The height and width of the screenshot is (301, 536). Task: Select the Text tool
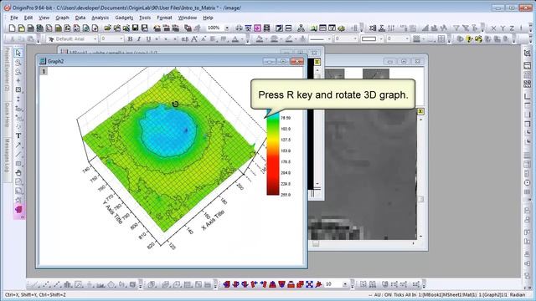[18, 135]
